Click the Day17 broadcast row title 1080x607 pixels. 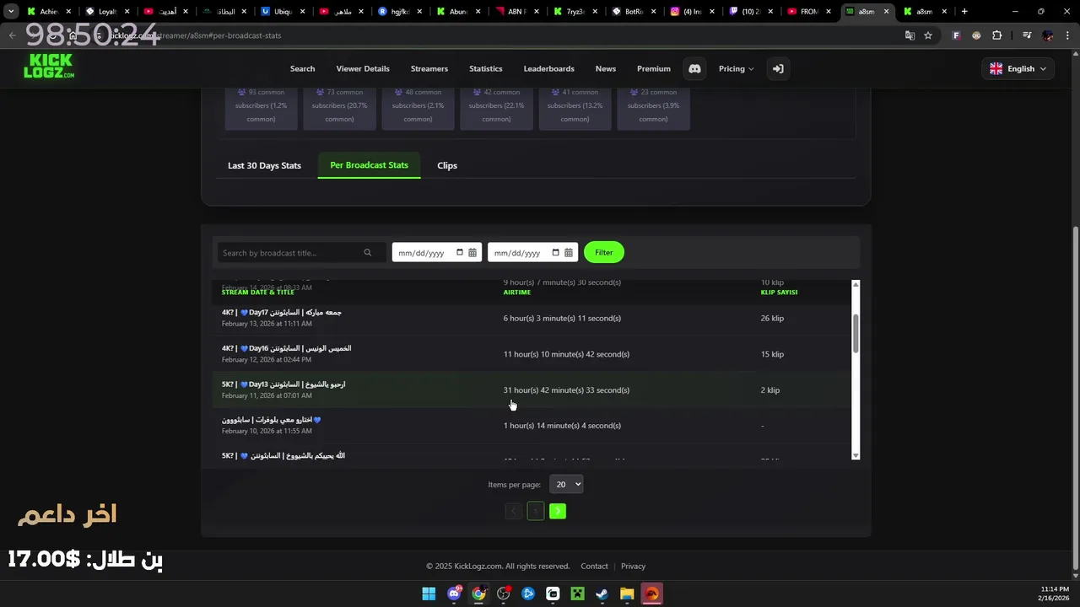[x=282, y=313]
